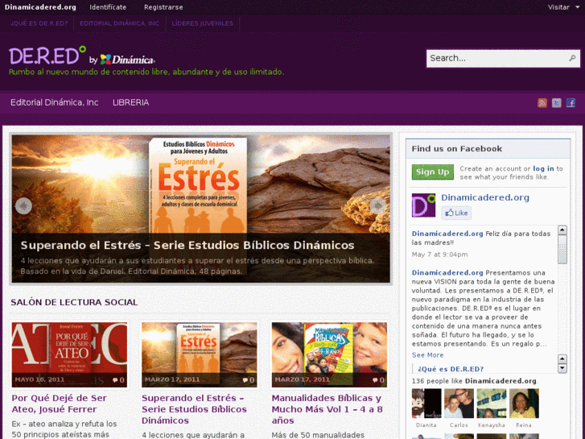Image resolution: width=585 pixels, height=439 pixels.
Task: Open LÍDERES JUVENILES menu item
Action: click(202, 23)
